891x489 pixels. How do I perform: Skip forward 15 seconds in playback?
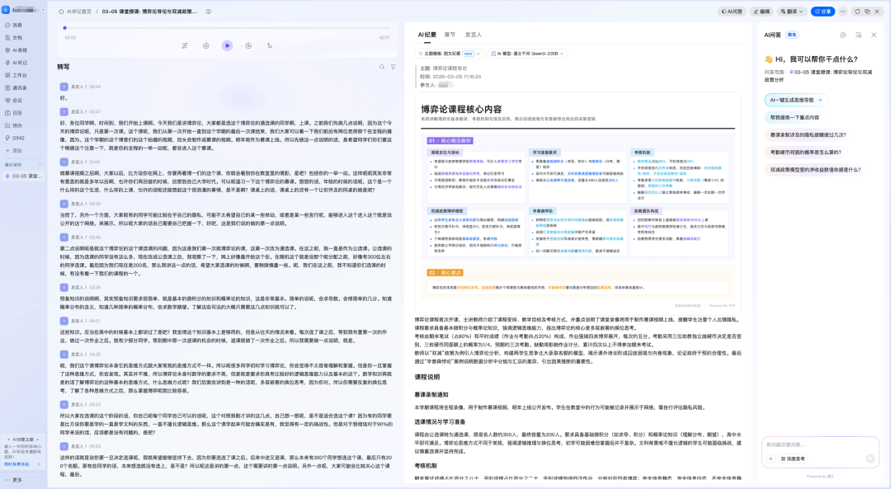click(248, 46)
